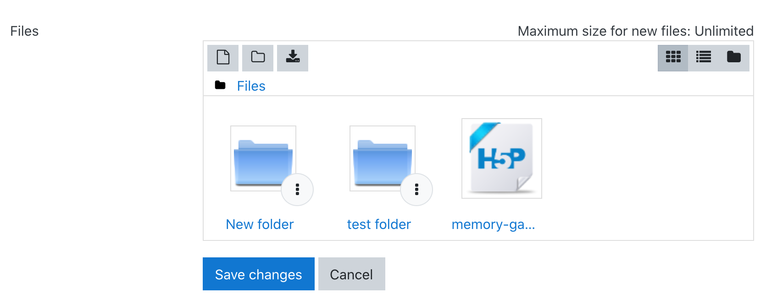The width and height of the screenshot is (766, 305).
Task: Cancel the file edits
Action: [x=352, y=274]
